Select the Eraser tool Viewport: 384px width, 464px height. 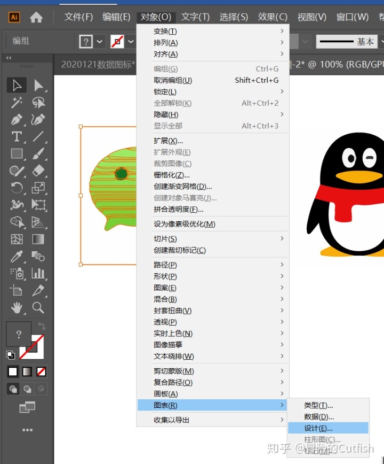pos(38,171)
